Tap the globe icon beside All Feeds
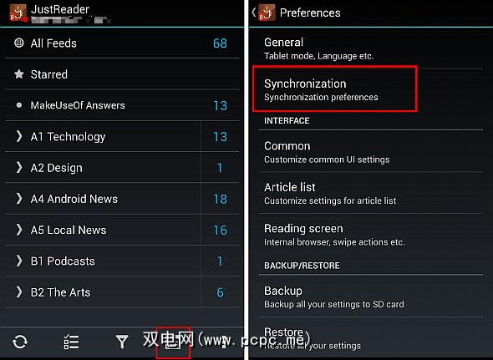 pyautogui.click(x=19, y=43)
